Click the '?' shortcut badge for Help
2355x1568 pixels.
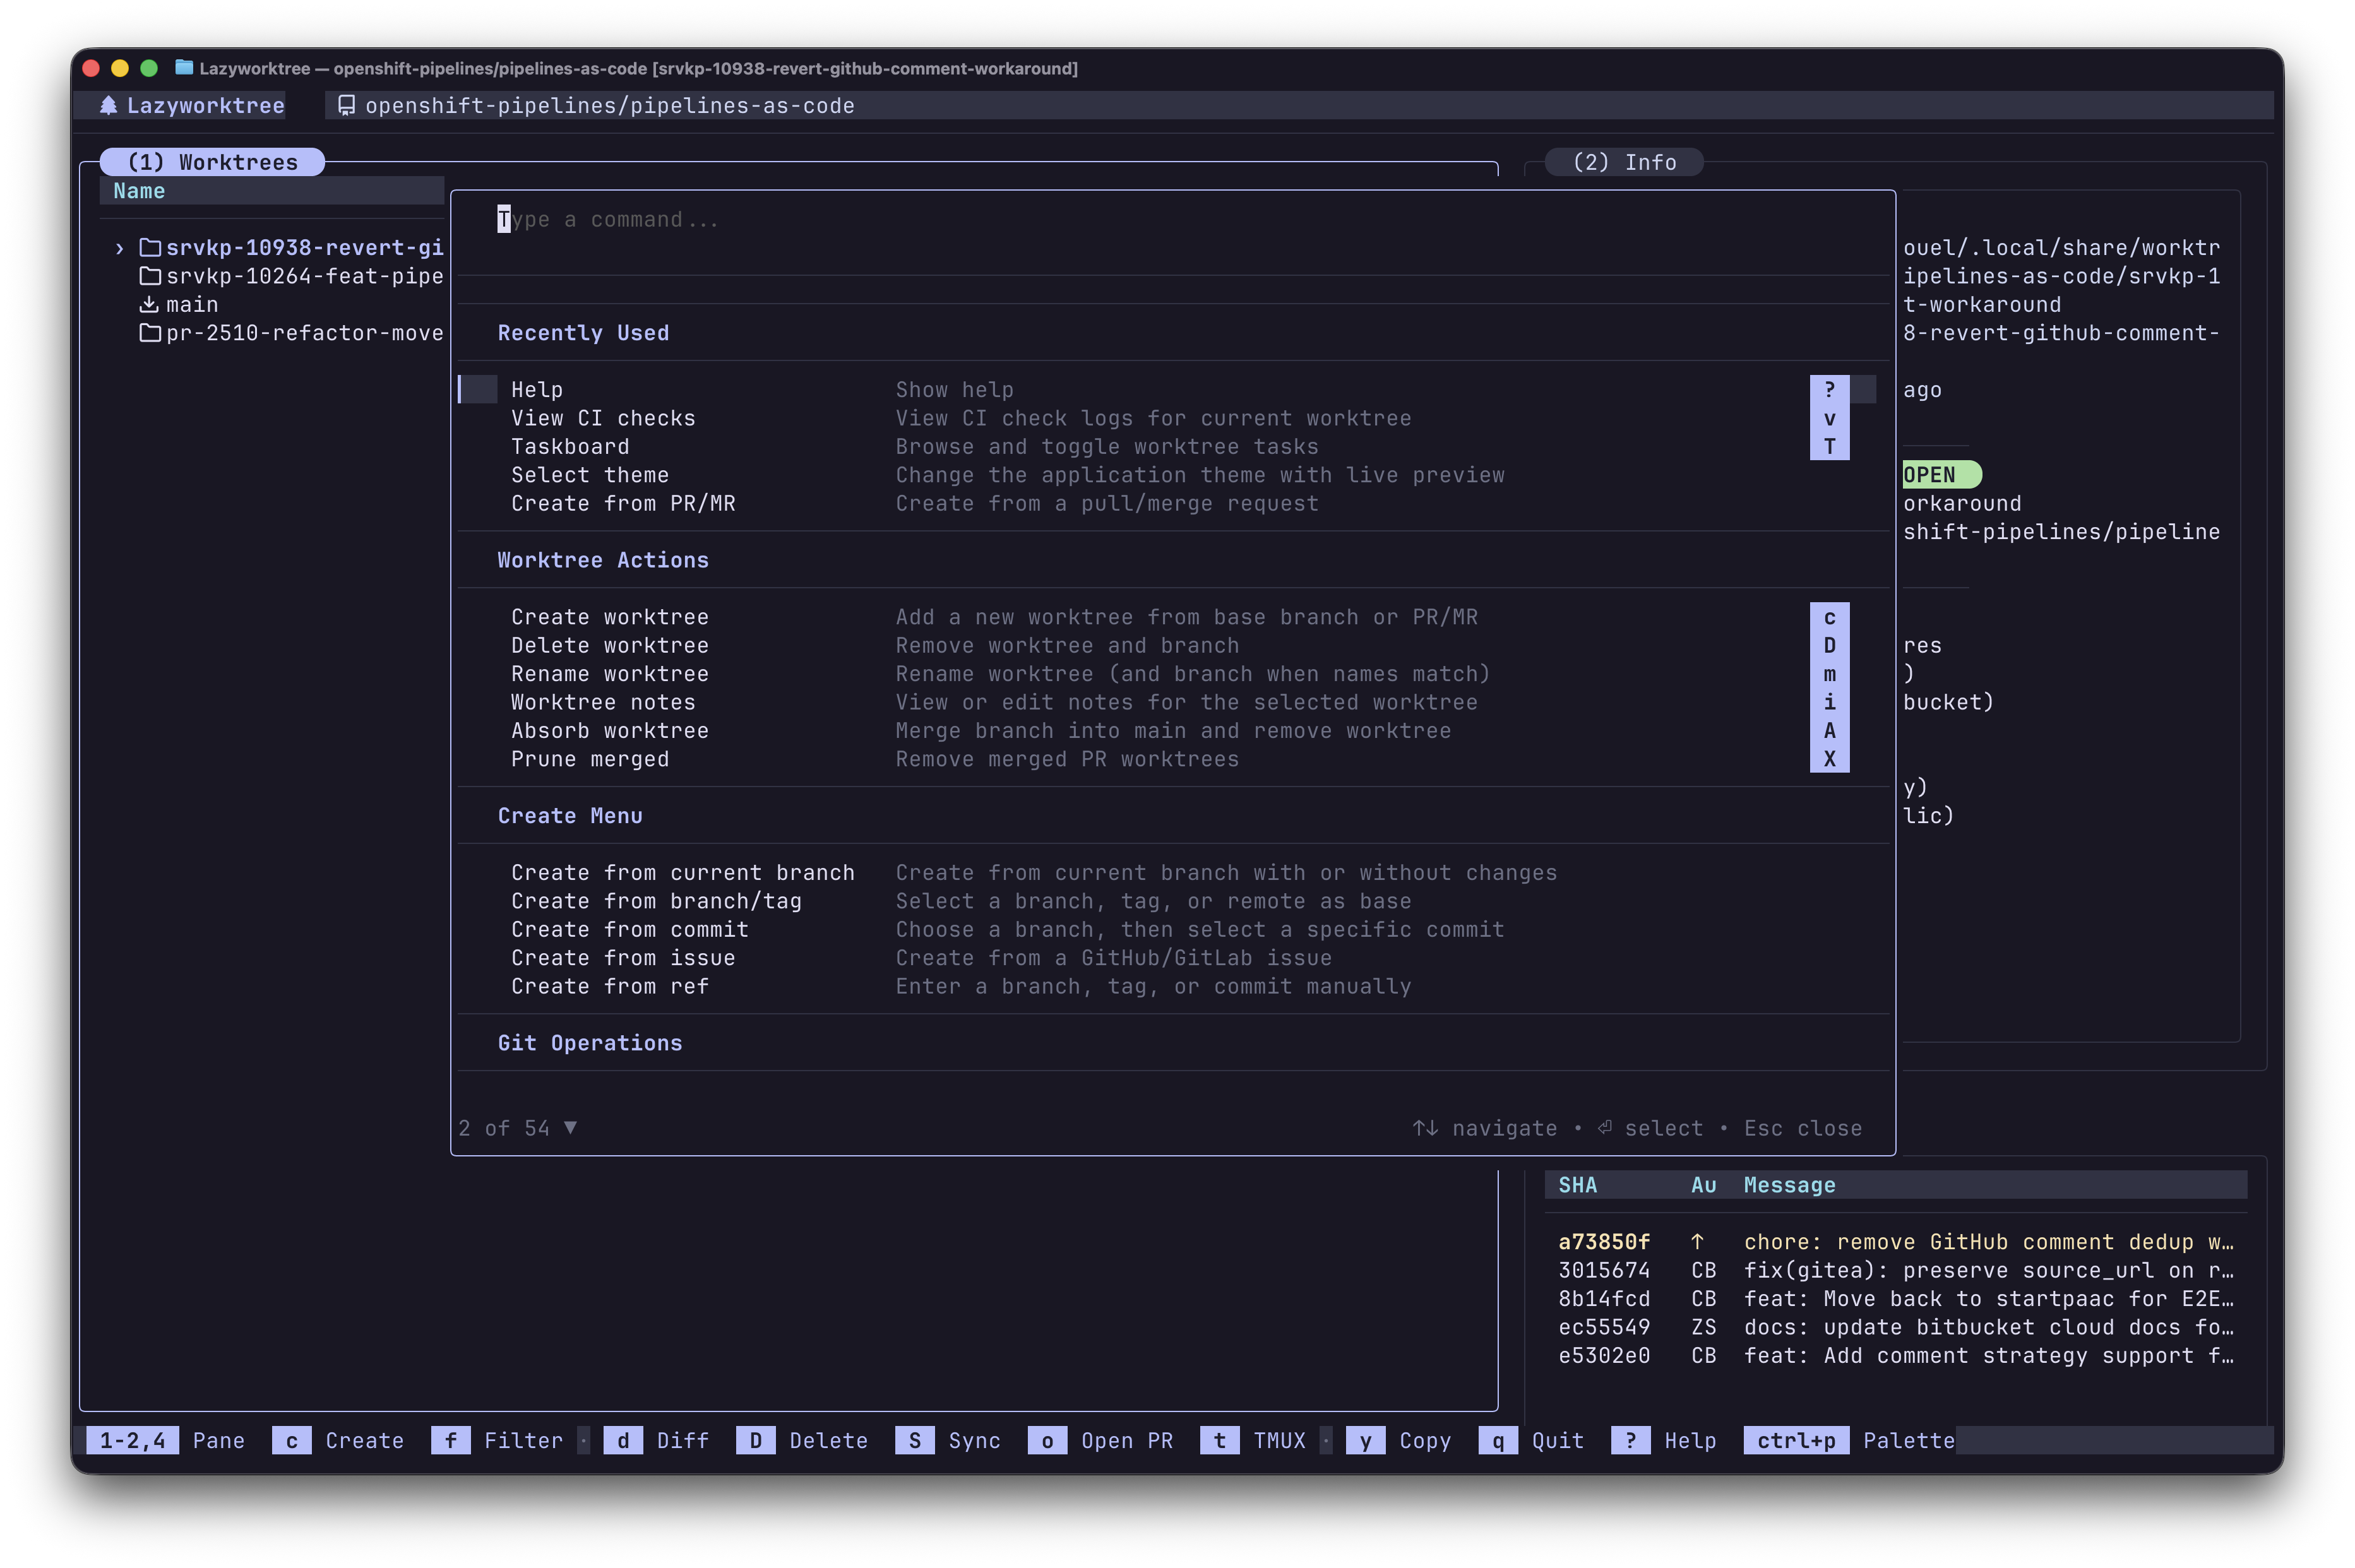(x=1829, y=389)
